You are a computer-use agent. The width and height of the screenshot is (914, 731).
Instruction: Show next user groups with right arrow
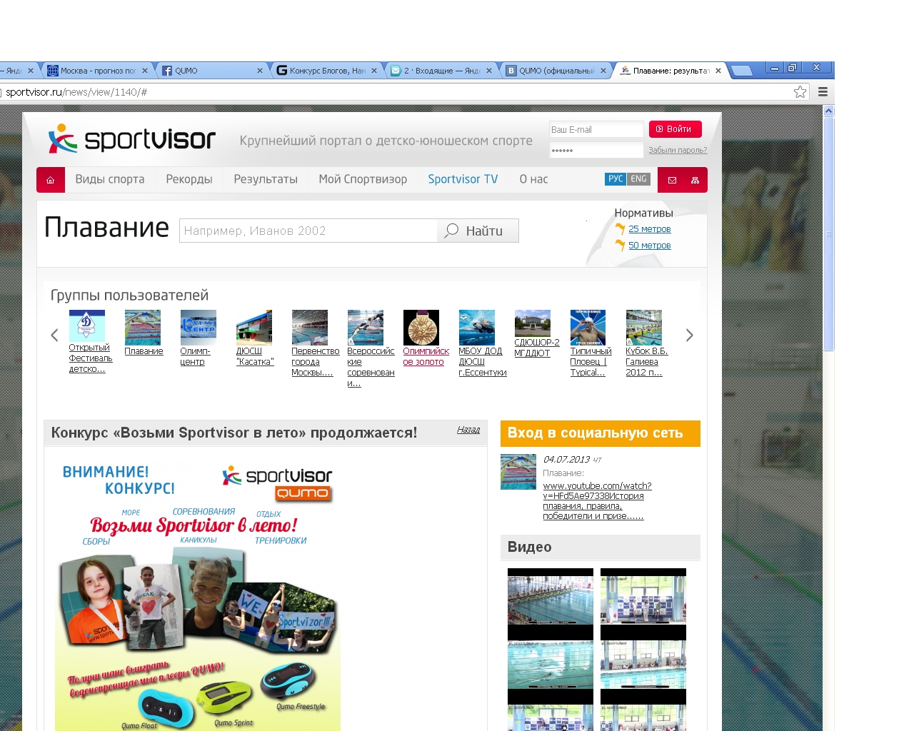(689, 335)
